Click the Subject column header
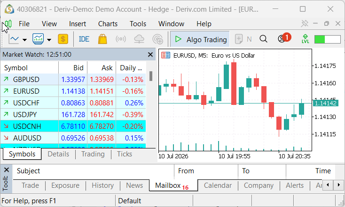345x207 pixels. coord(94,171)
